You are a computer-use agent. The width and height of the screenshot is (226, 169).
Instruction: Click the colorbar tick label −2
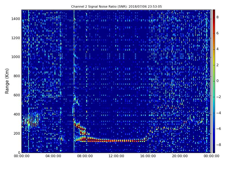pos(219,97)
